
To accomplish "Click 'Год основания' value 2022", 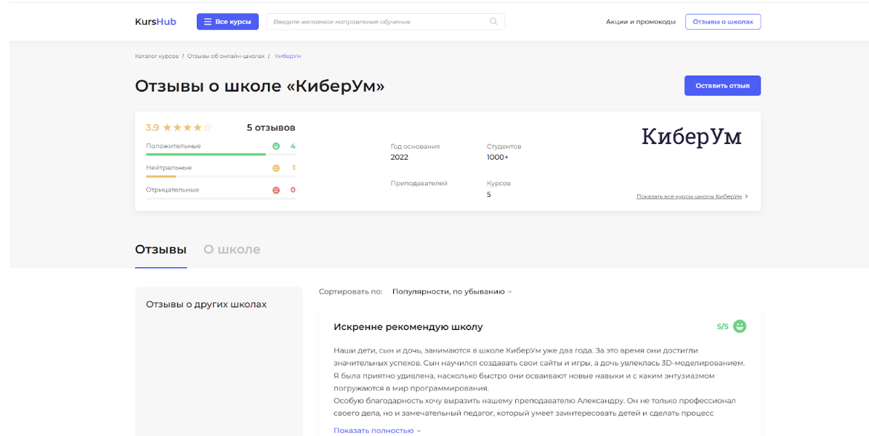I will 399,158.
